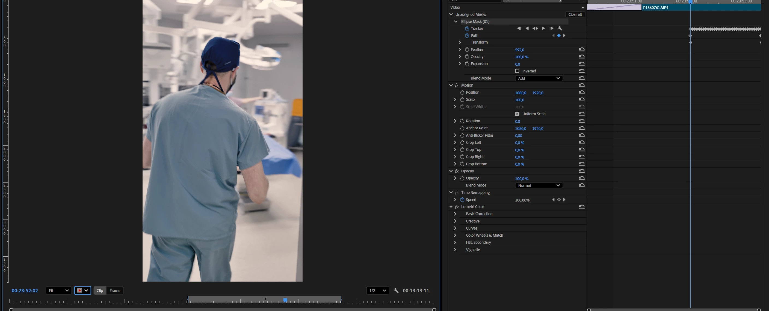Viewport: 769px width, 311px height.
Task: Uncheck the Uniform Scale checkbox
Action: [517, 114]
